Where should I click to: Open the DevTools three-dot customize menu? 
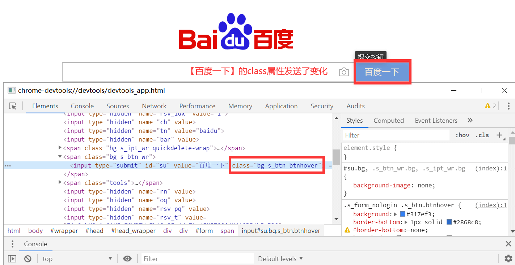tap(509, 106)
